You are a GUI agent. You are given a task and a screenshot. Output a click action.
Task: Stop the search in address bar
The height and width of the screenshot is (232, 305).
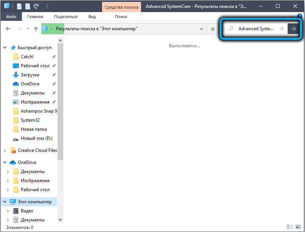tap(213, 29)
